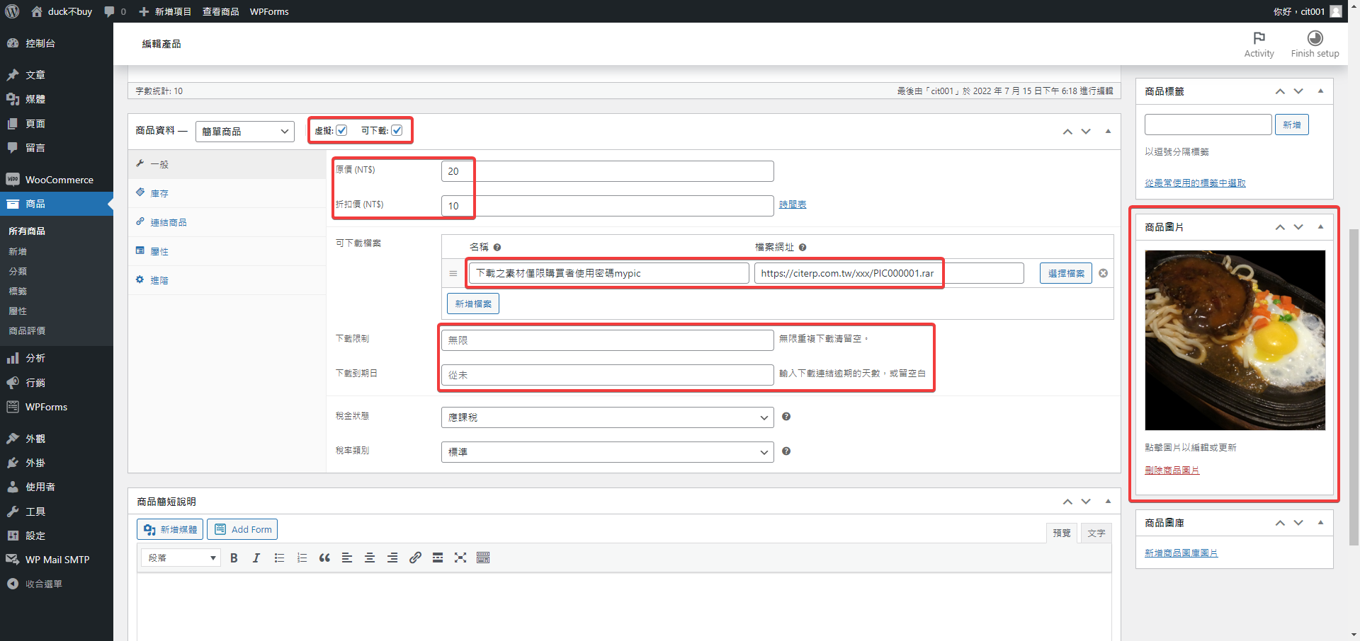This screenshot has height=641, width=1360.
Task: Switch to the 連結商品 linked products tab
Action: click(x=169, y=222)
